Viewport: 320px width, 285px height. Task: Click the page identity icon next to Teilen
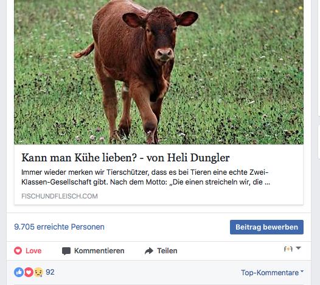tap(288, 249)
